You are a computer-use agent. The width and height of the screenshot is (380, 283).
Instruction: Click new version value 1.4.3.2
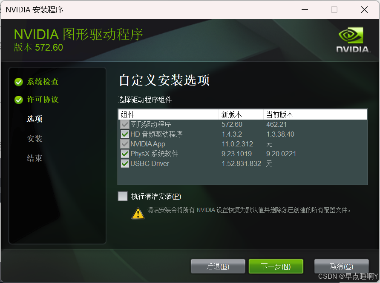point(232,134)
